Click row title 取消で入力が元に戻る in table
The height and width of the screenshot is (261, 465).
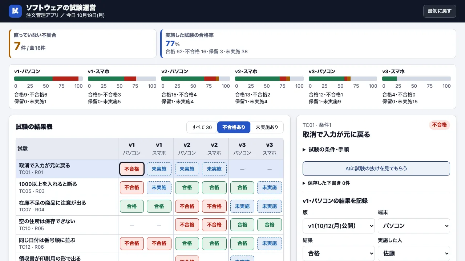45,166
